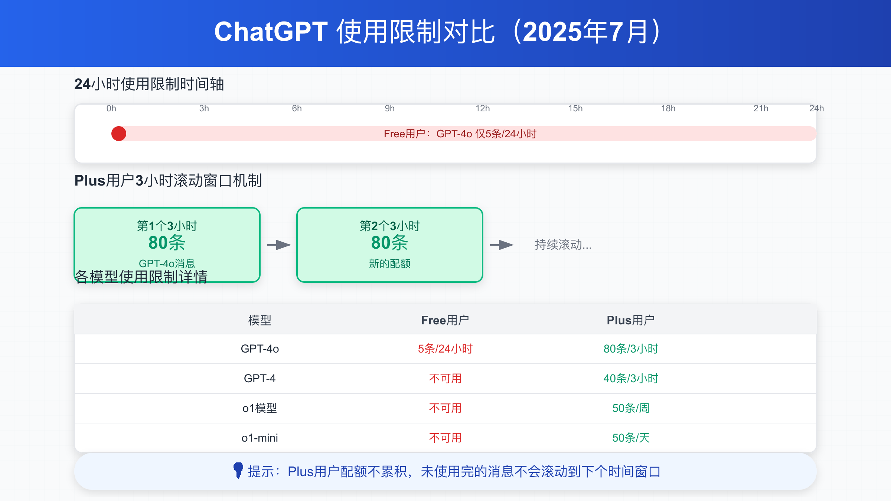
Task: Click the '持续滚动...' text
Action: click(563, 245)
